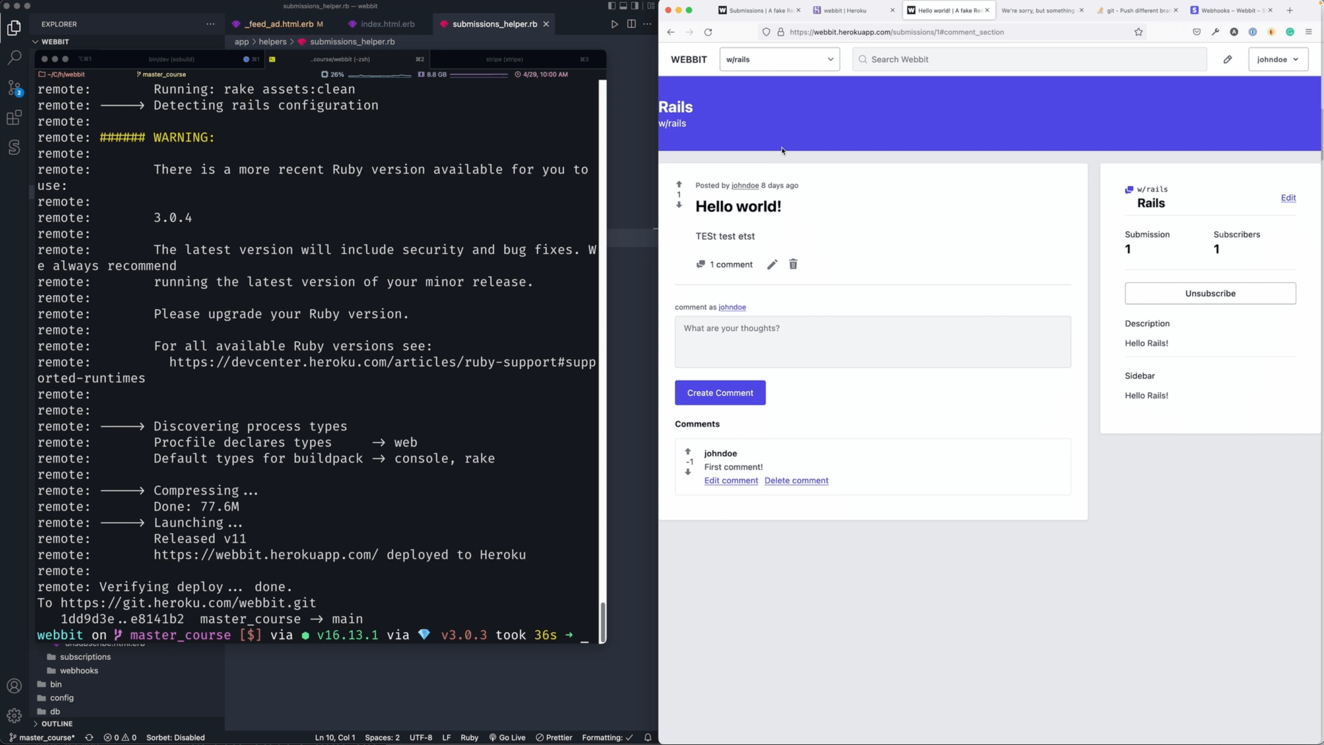1324x745 pixels.
Task: Upvote the Hello world! submission
Action: 679,184
